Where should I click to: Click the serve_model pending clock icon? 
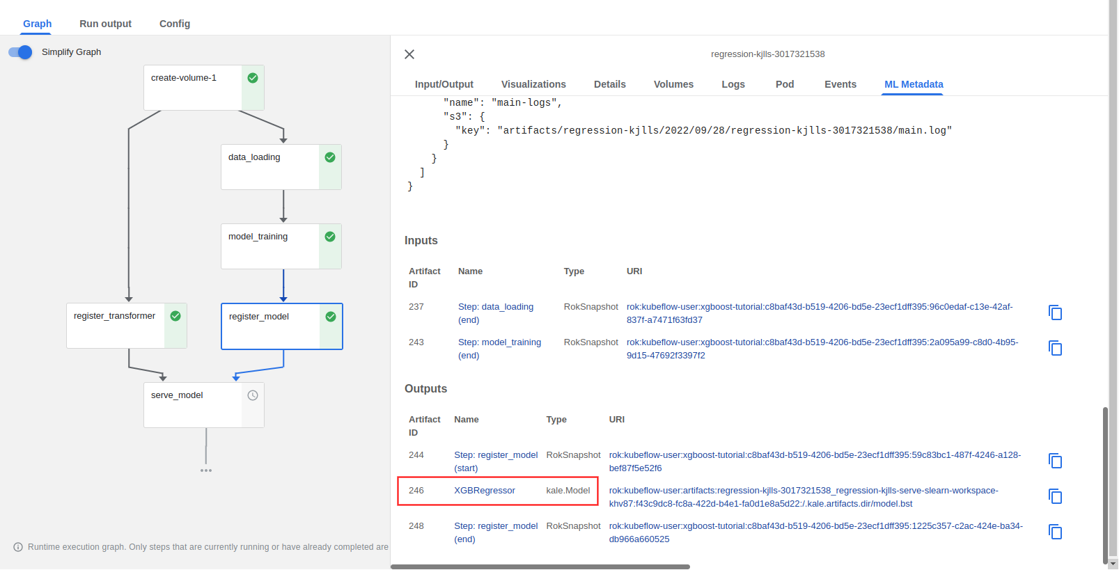(253, 395)
